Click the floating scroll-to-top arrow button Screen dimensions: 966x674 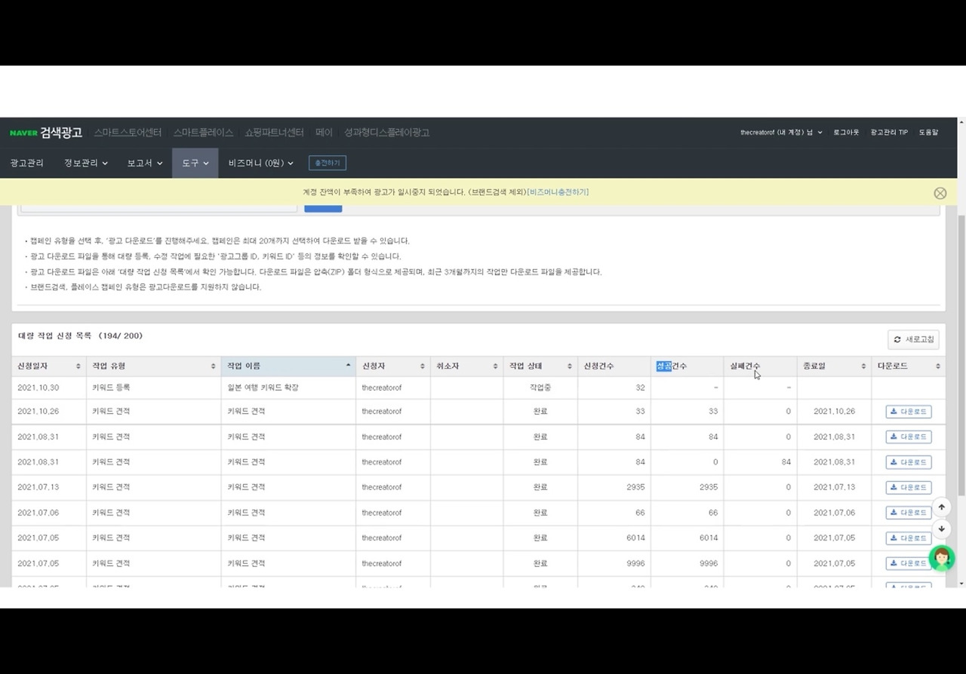941,507
